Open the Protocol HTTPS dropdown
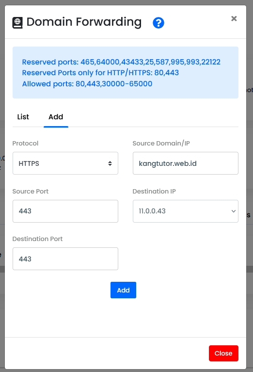 pos(65,163)
